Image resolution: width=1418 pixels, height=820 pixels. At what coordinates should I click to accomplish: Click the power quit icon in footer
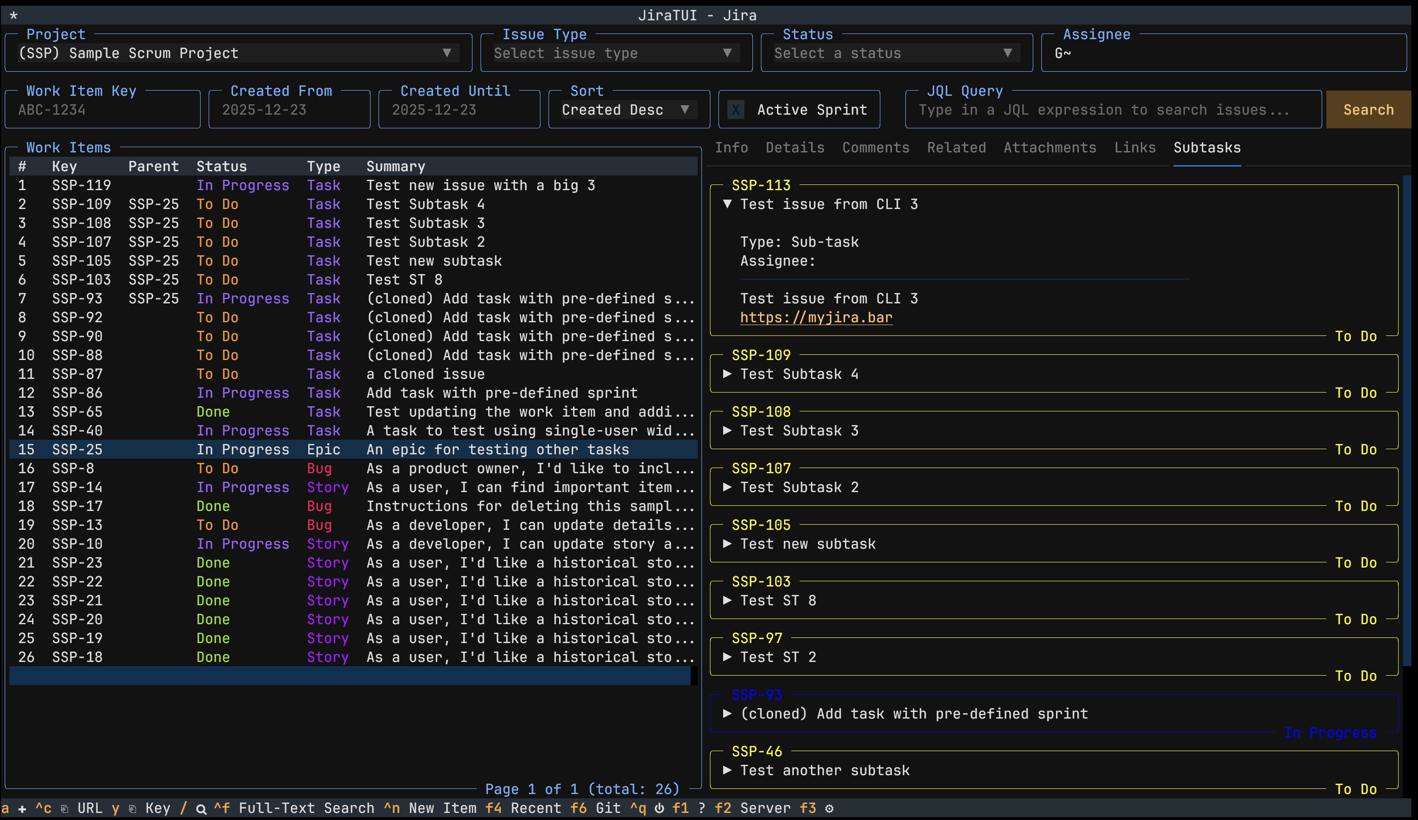(x=659, y=809)
